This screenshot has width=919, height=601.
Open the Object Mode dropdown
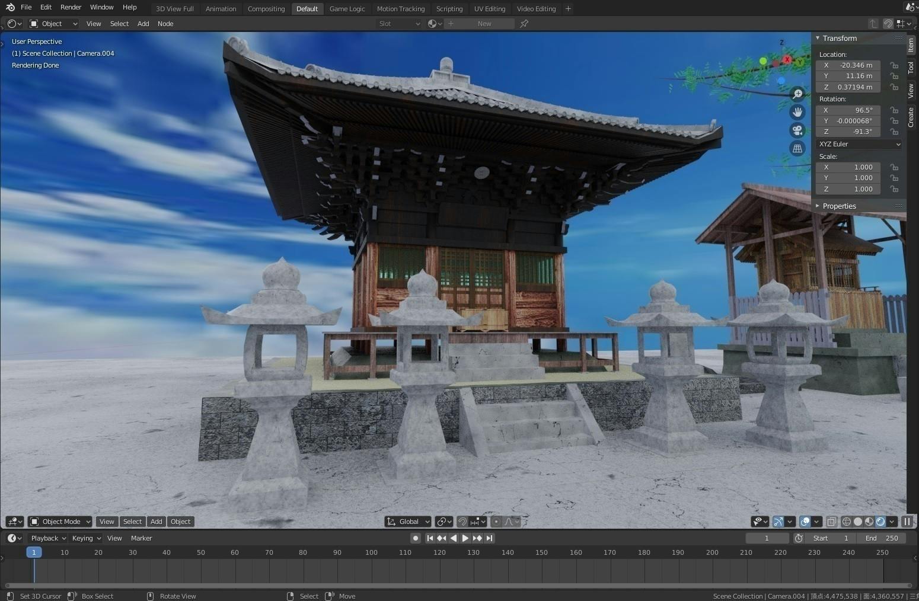tap(60, 522)
